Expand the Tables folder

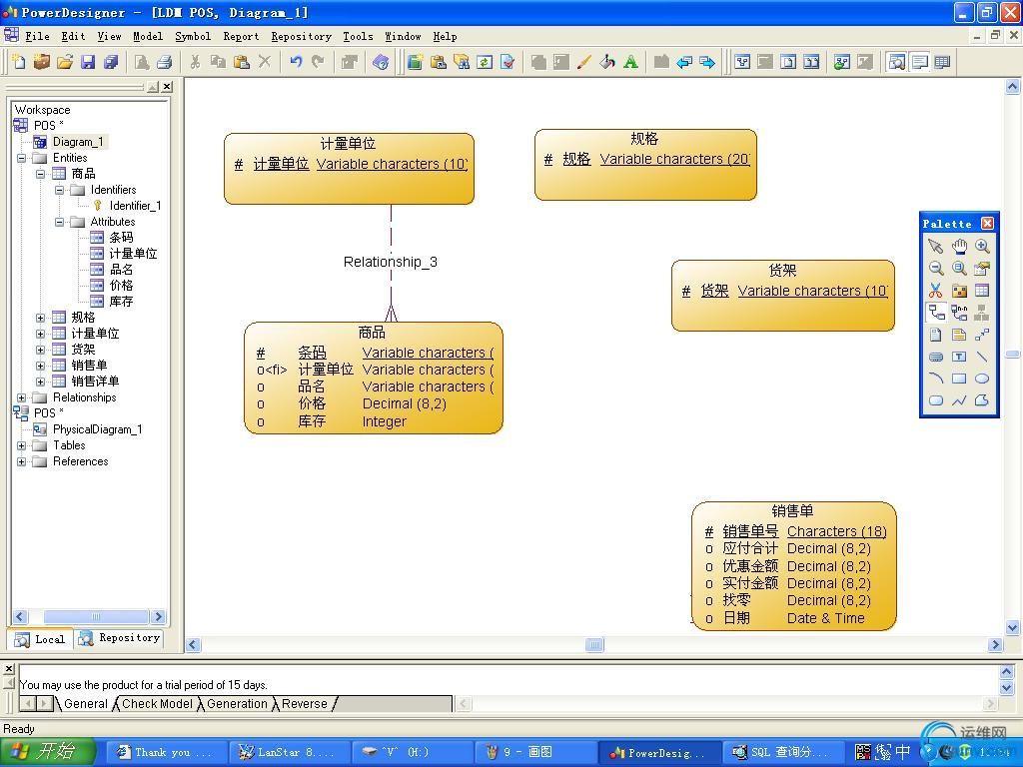22,445
